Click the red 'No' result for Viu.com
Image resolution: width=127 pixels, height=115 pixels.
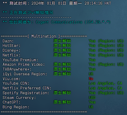point(91,79)
